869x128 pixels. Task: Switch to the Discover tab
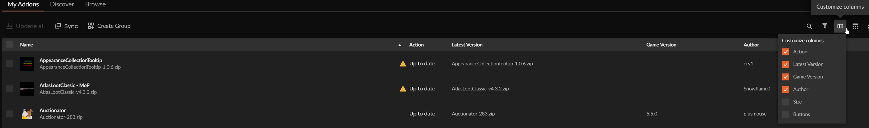(x=62, y=4)
